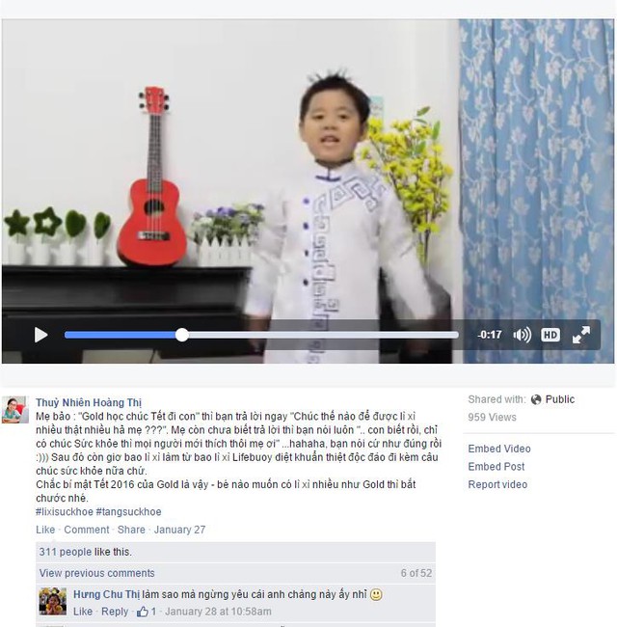This screenshot has width=617, height=627.
Task: Open the January 27 post timestamp
Action: 179,530
